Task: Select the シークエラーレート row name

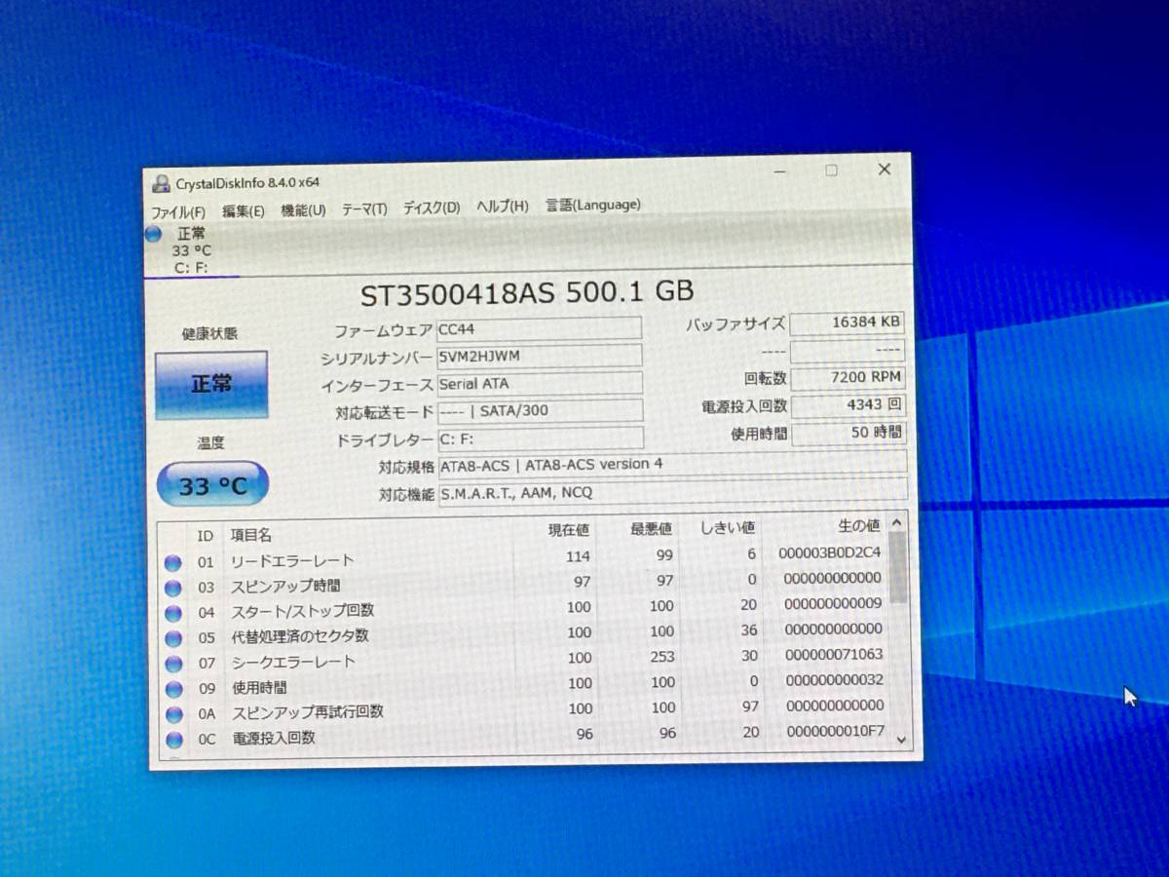Action: [293, 663]
